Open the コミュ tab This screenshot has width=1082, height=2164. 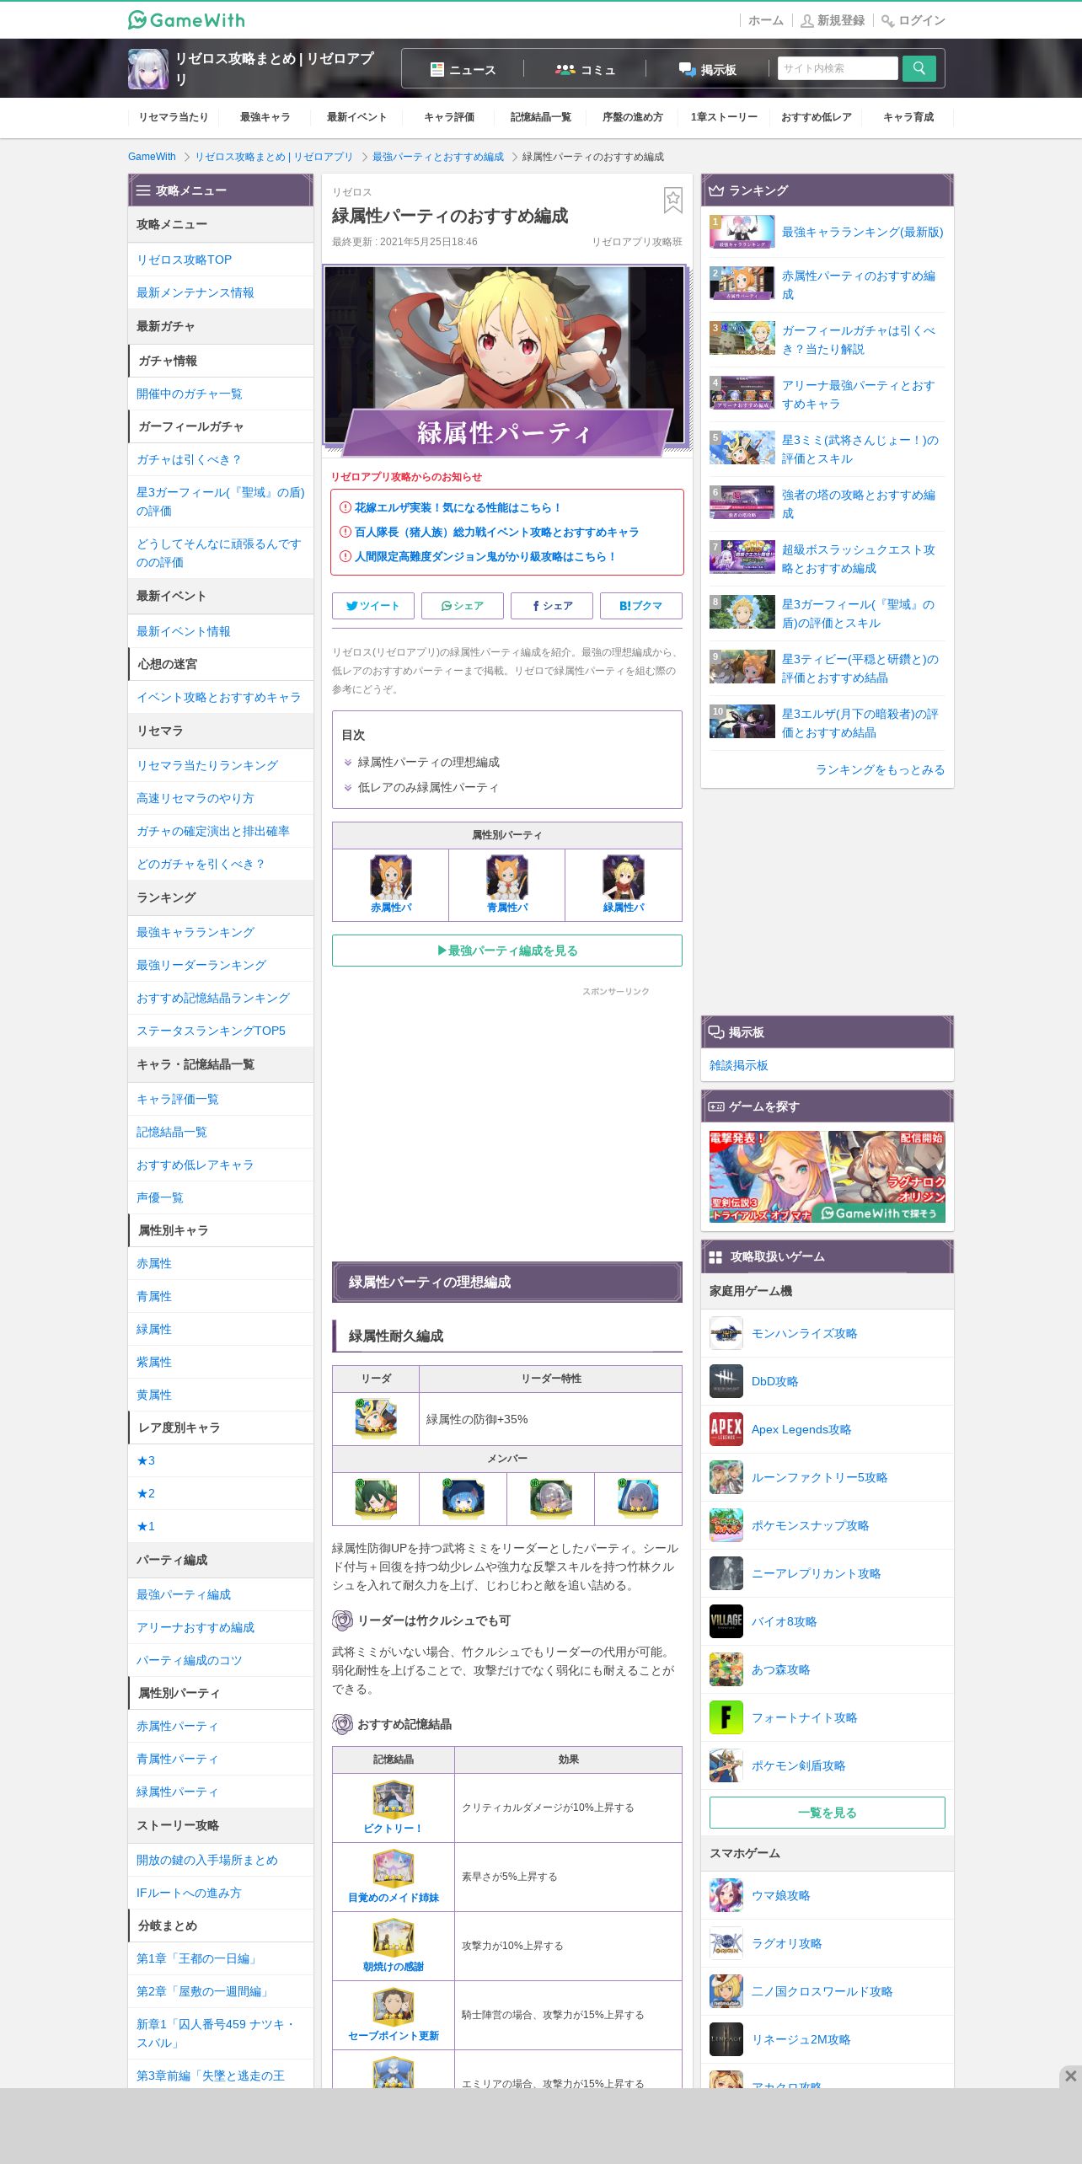[585, 69]
